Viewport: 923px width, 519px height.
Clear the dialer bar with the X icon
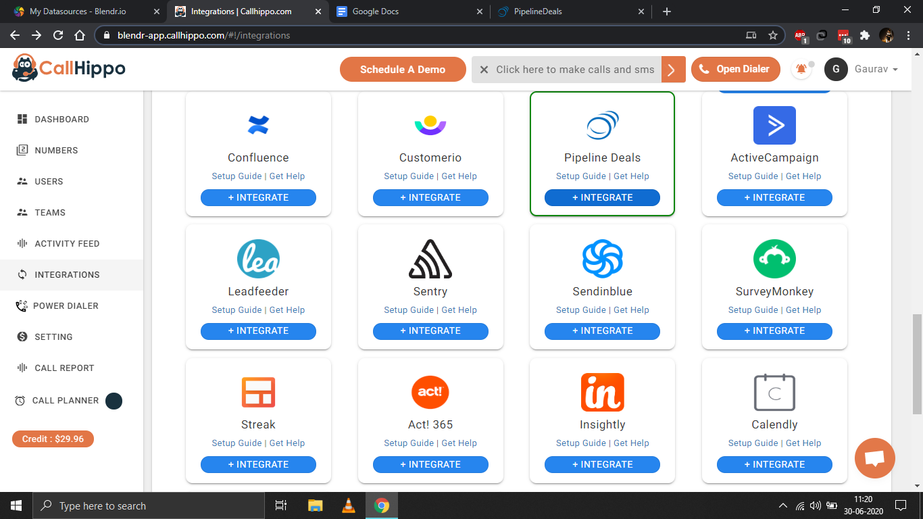click(484, 70)
